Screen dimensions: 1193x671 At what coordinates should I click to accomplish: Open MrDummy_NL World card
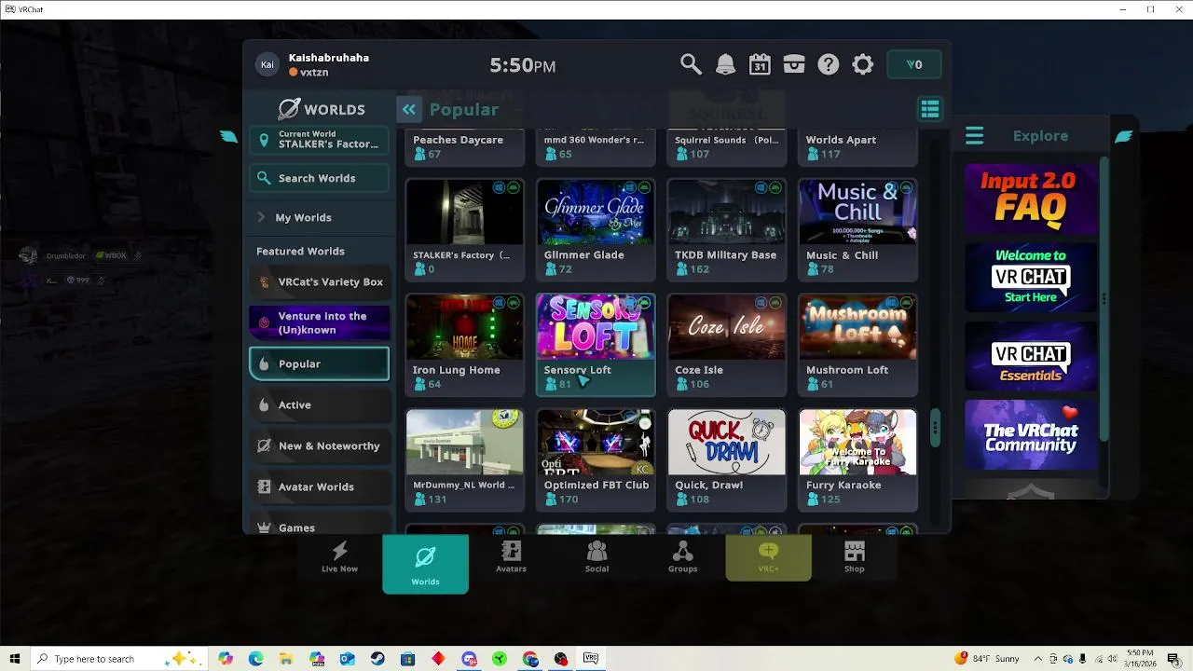465,459
